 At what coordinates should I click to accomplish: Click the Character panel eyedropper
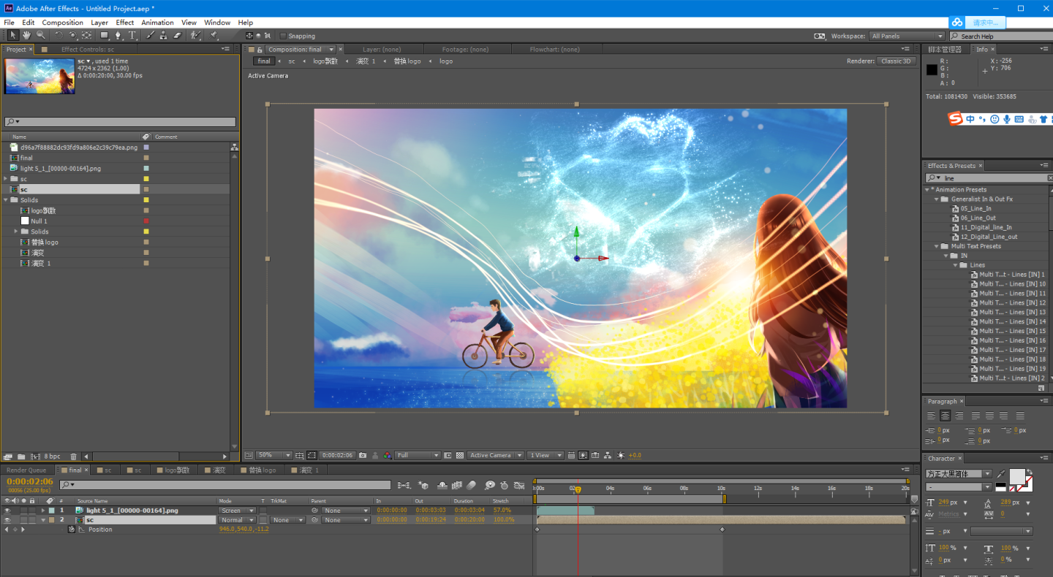pos(1000,474)
